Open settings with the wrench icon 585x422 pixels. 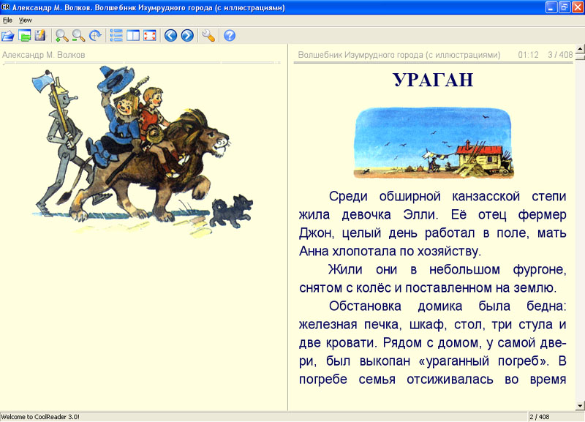pos(208,36)
